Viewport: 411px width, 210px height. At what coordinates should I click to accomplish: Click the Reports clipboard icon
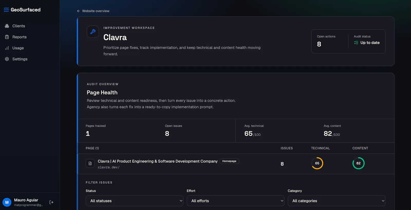(x=7, y=37)
